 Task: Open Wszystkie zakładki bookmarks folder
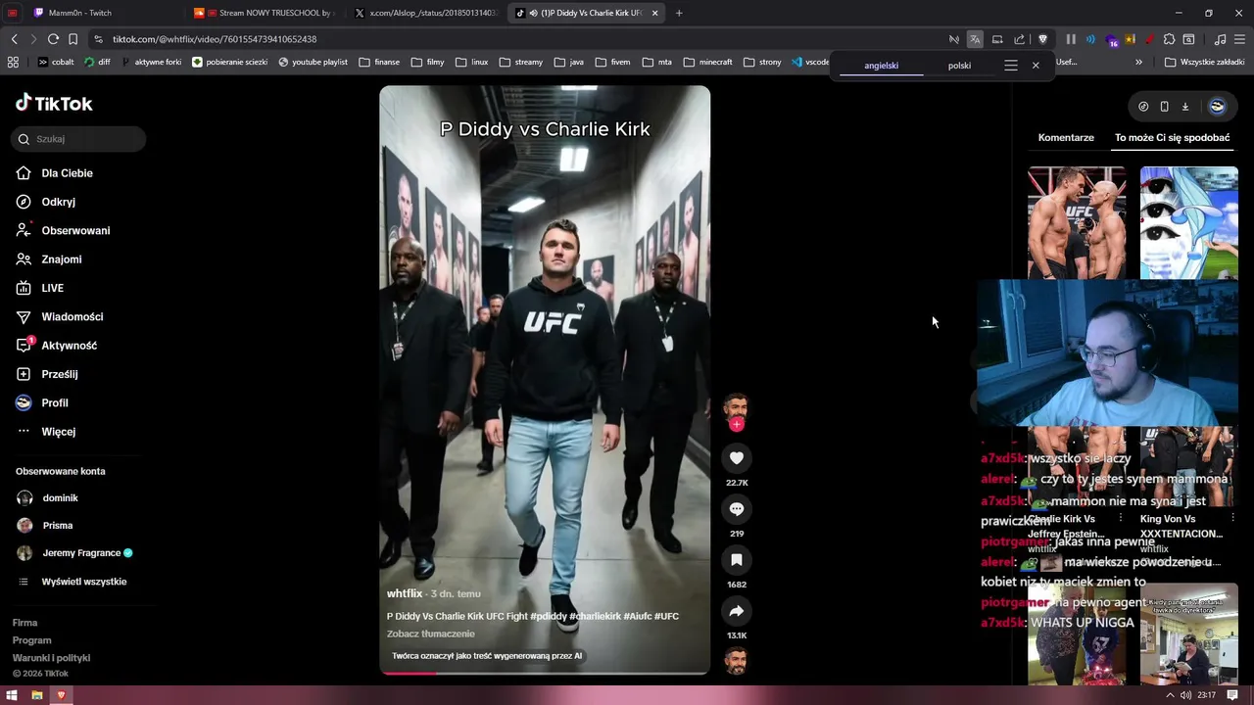click(x=1204, y=62)
